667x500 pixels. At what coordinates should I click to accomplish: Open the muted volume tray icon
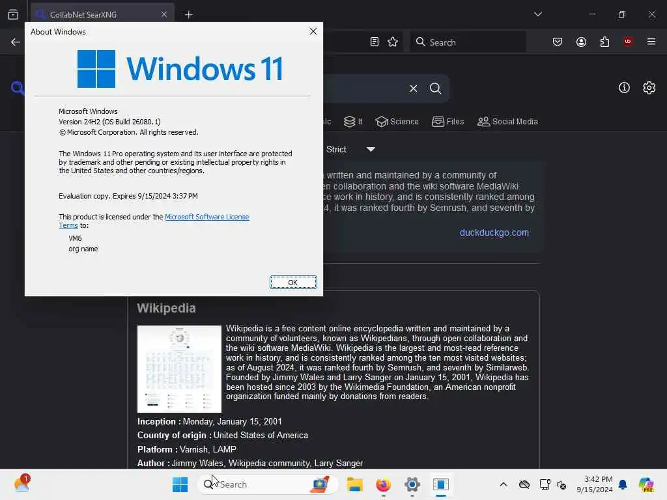point(561,484)
